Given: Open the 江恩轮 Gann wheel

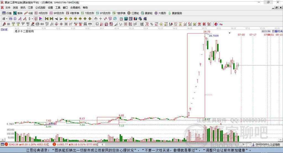Looking at the screenshot, I should pyautogui.click(x=133, y=13).
